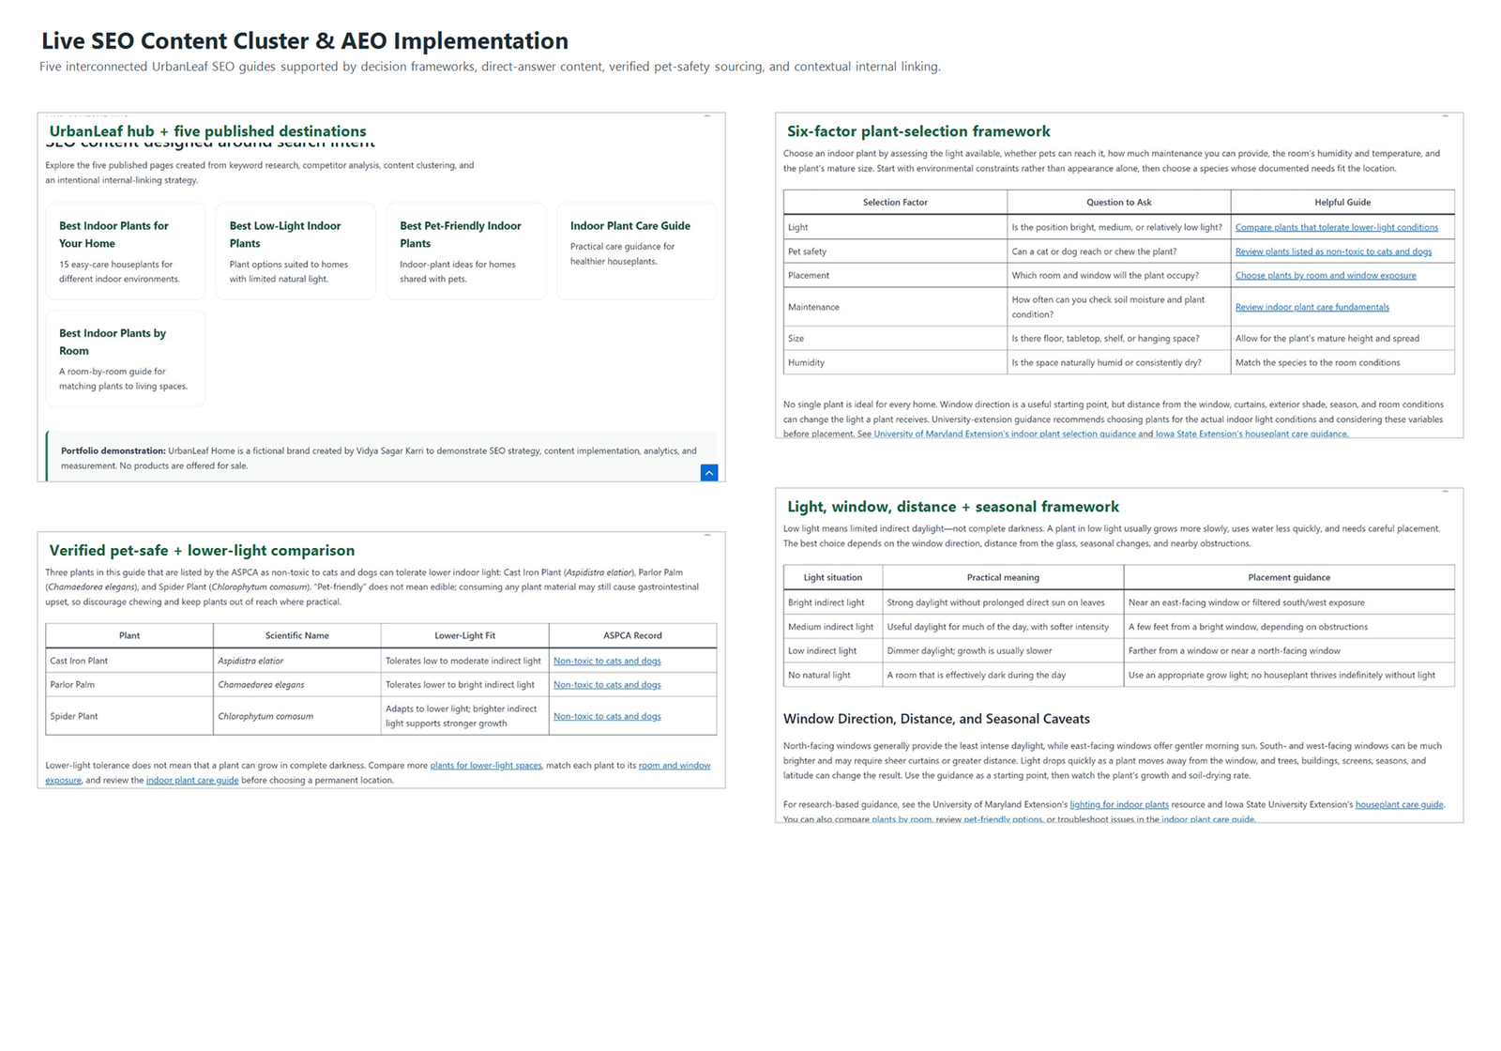Open Review plants listed as non-toxic link
The image size is (1501, 1051).
click(1333, 251)
